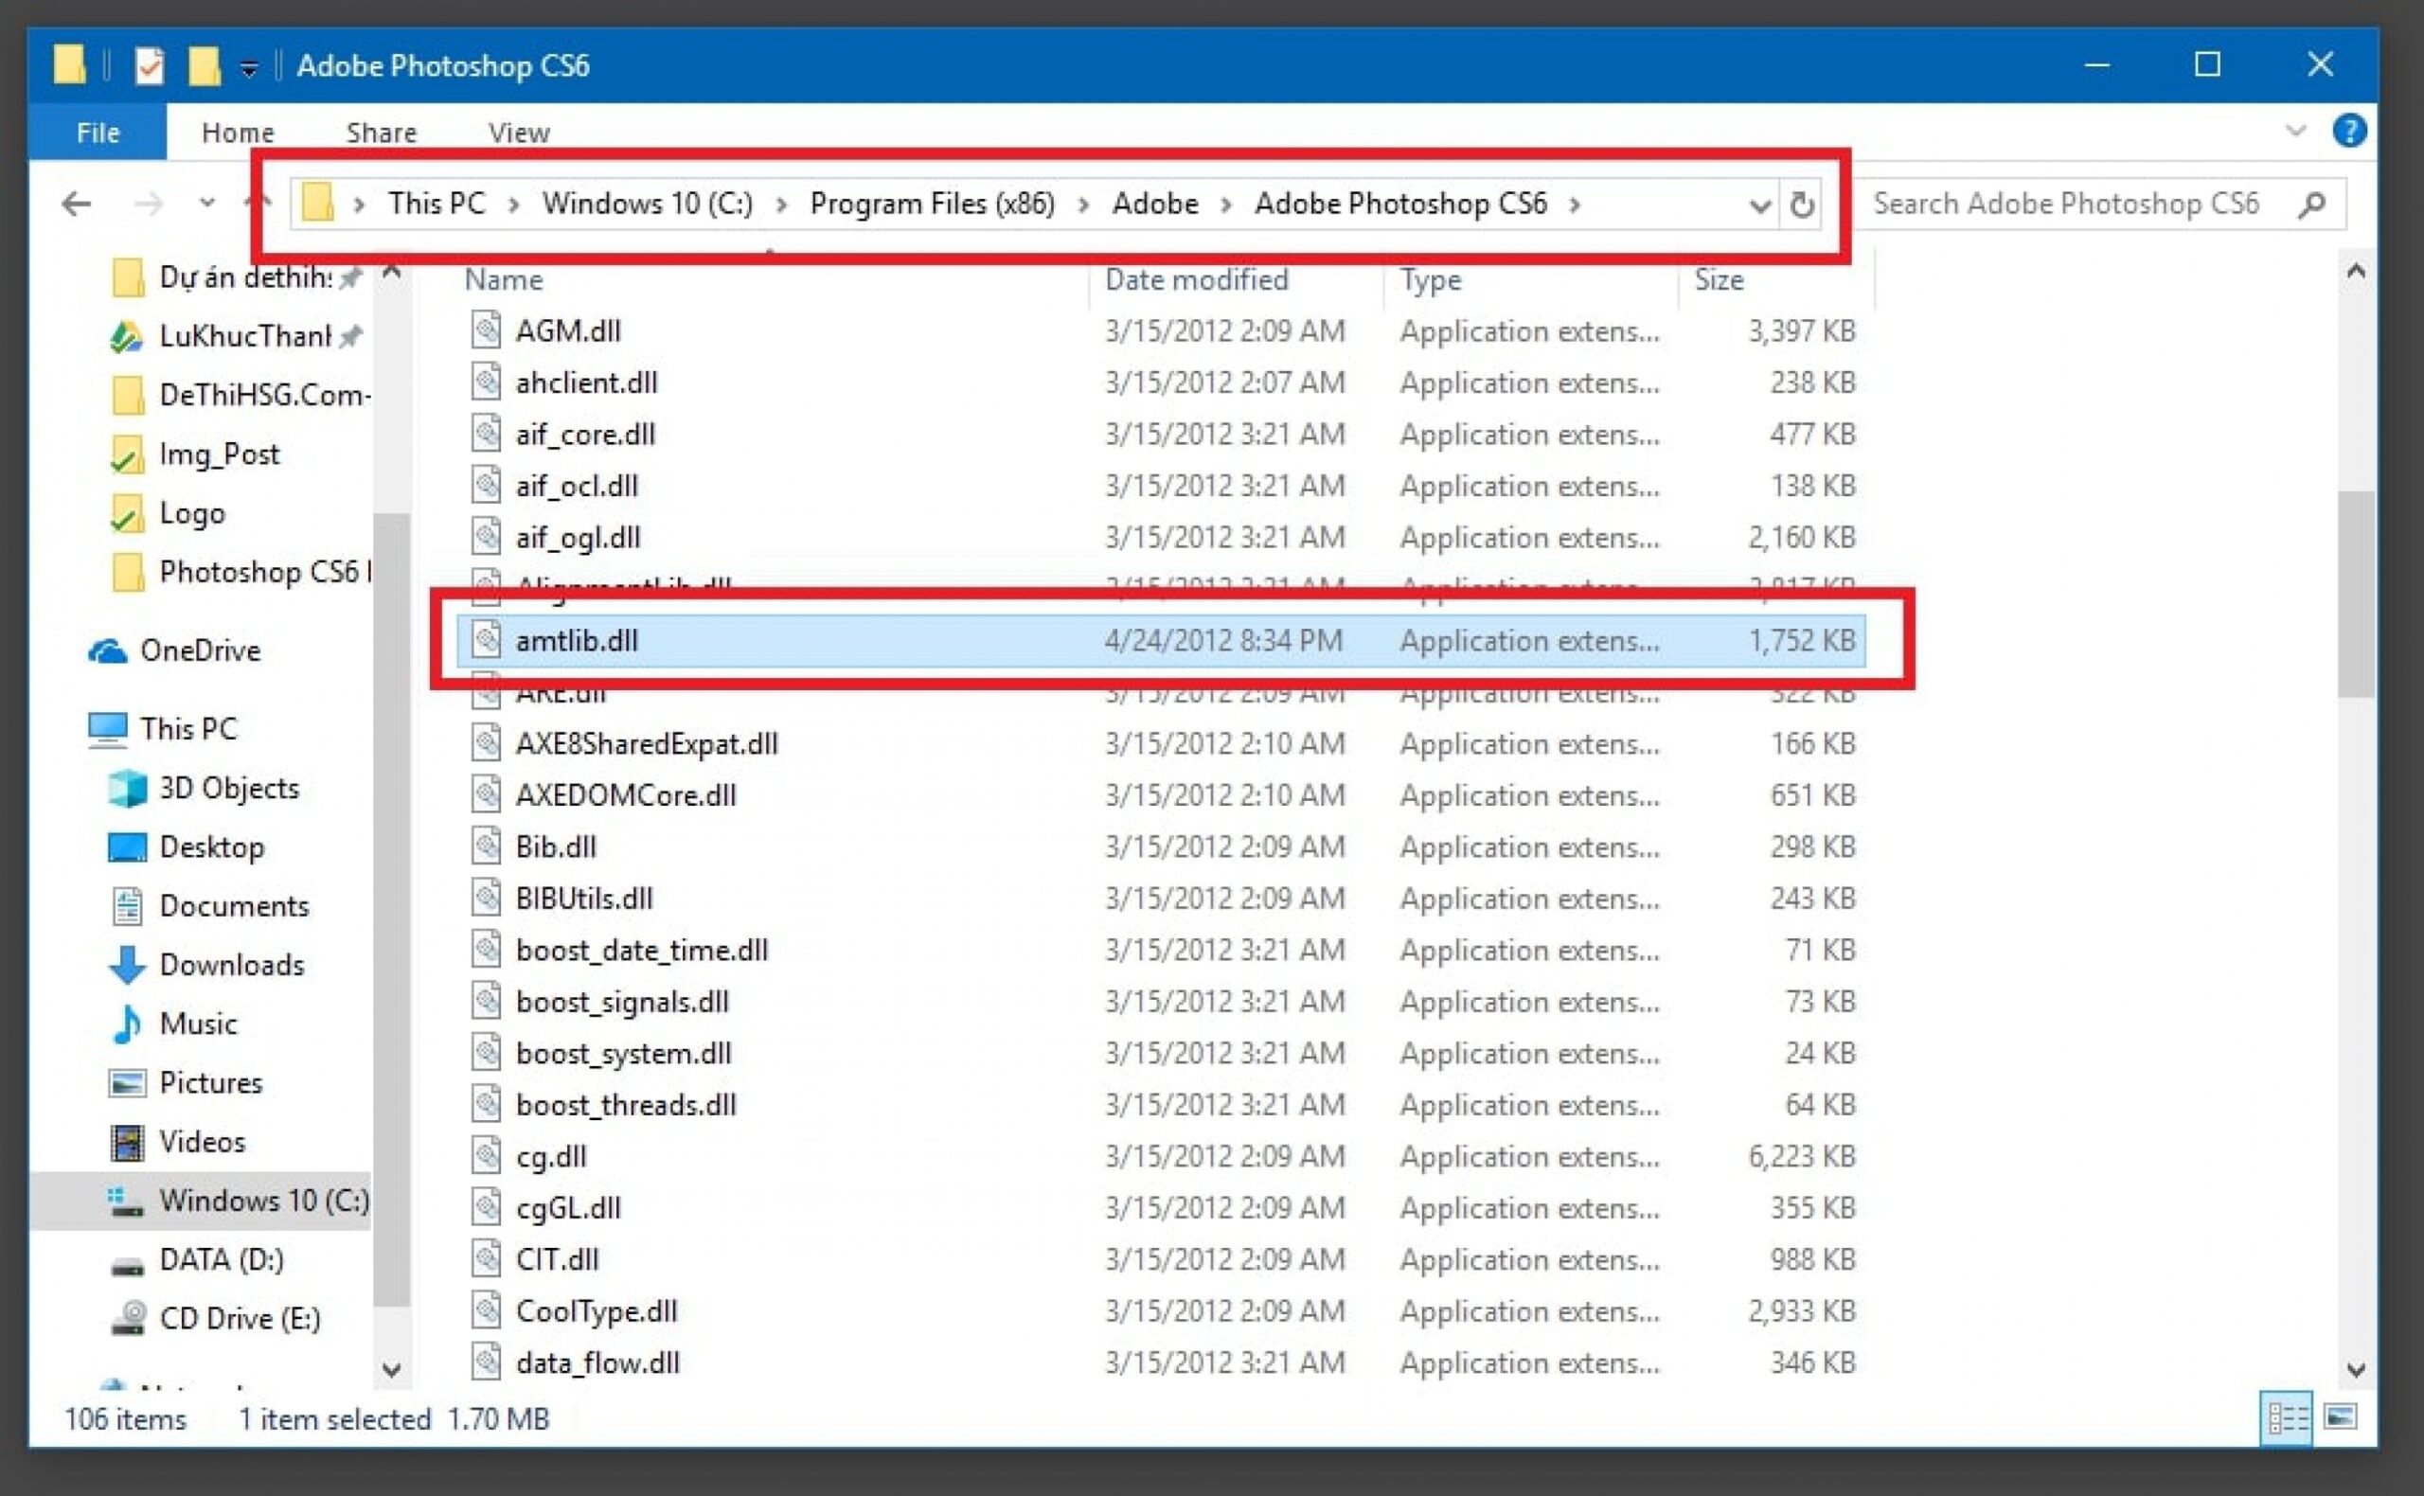Select the Downloads folder in the sidebar
Image resolution: width=2424 pixels, height=1496 pixels.
(232, 965)
